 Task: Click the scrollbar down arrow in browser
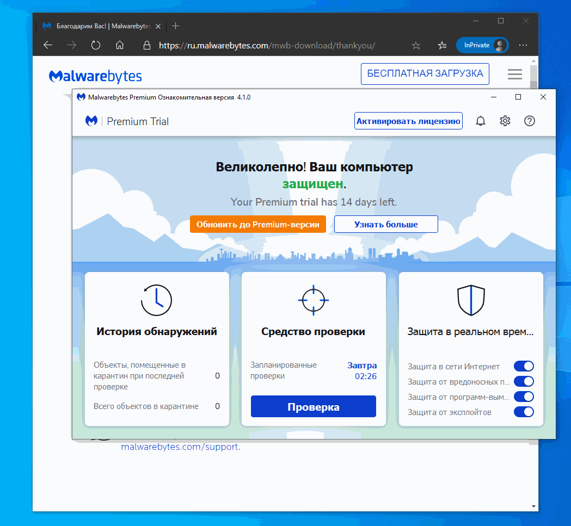(533, 506)
